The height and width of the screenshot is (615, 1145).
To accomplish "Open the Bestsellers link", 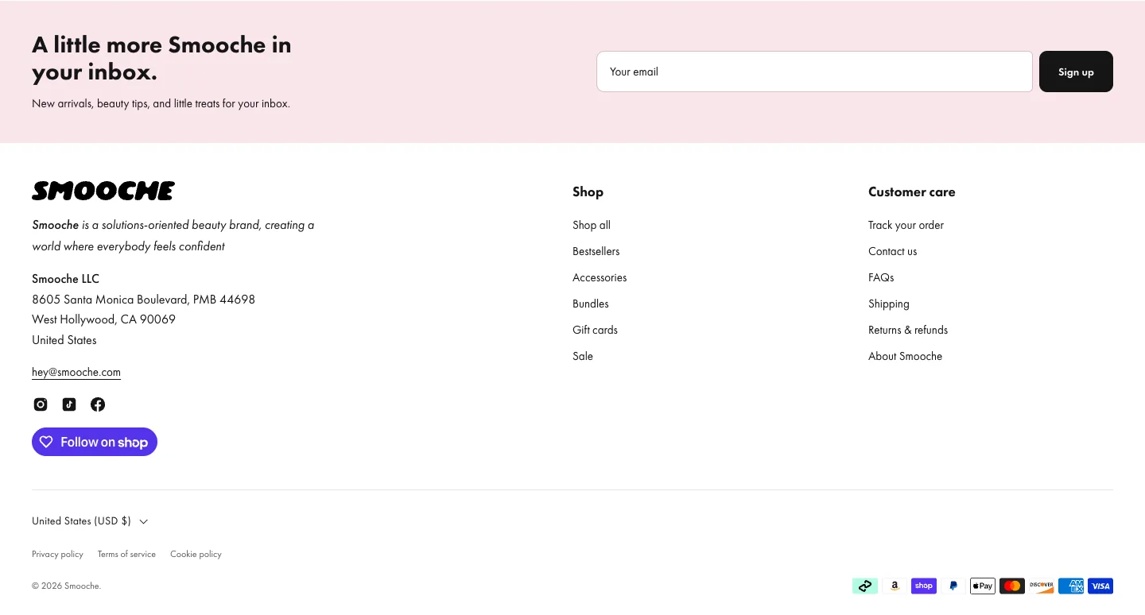I will pyautogui.click(x=596, y=251).
